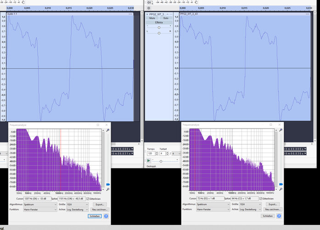This screenshot has height=230, width=320.
Task: Click 0,015 mark on right window timeline ruler
Action: [244, 8]
